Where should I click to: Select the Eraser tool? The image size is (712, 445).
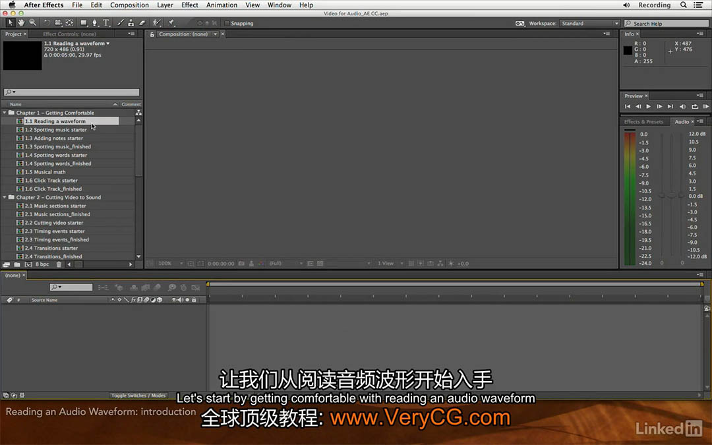pyautogui.click(x=142, y=22)
